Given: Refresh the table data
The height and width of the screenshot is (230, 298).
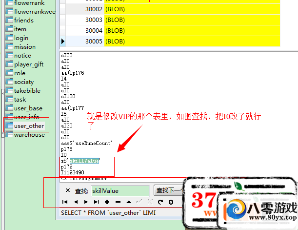Looking at the screenshot, I should coord(160,202).
